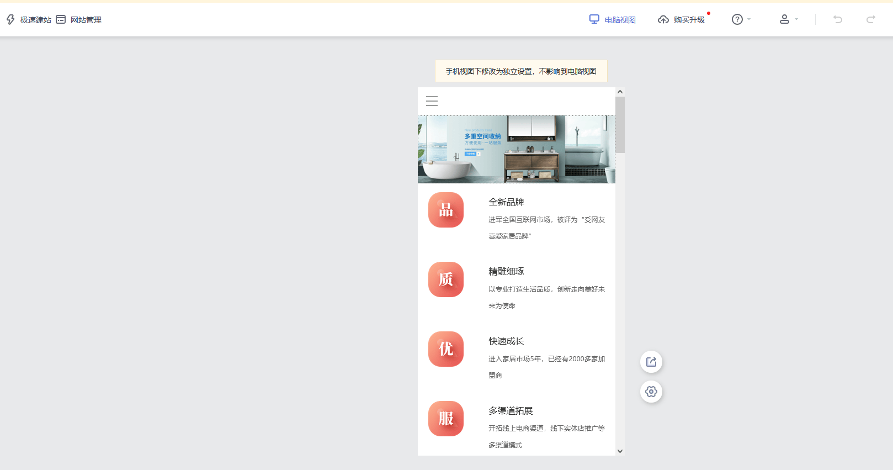Click the 质 quality icon
893x470 pixels.
446,279
